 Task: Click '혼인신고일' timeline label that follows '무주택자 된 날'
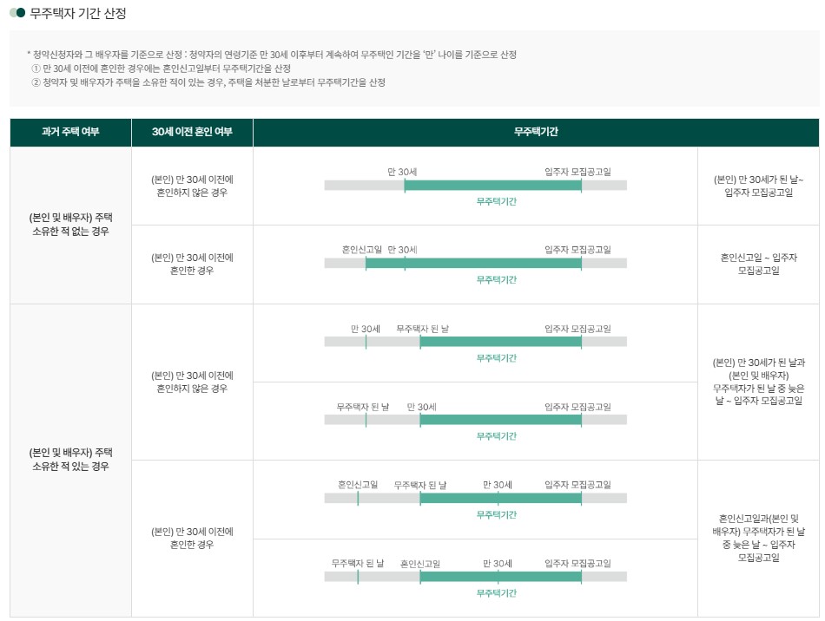tap(419, 564)
